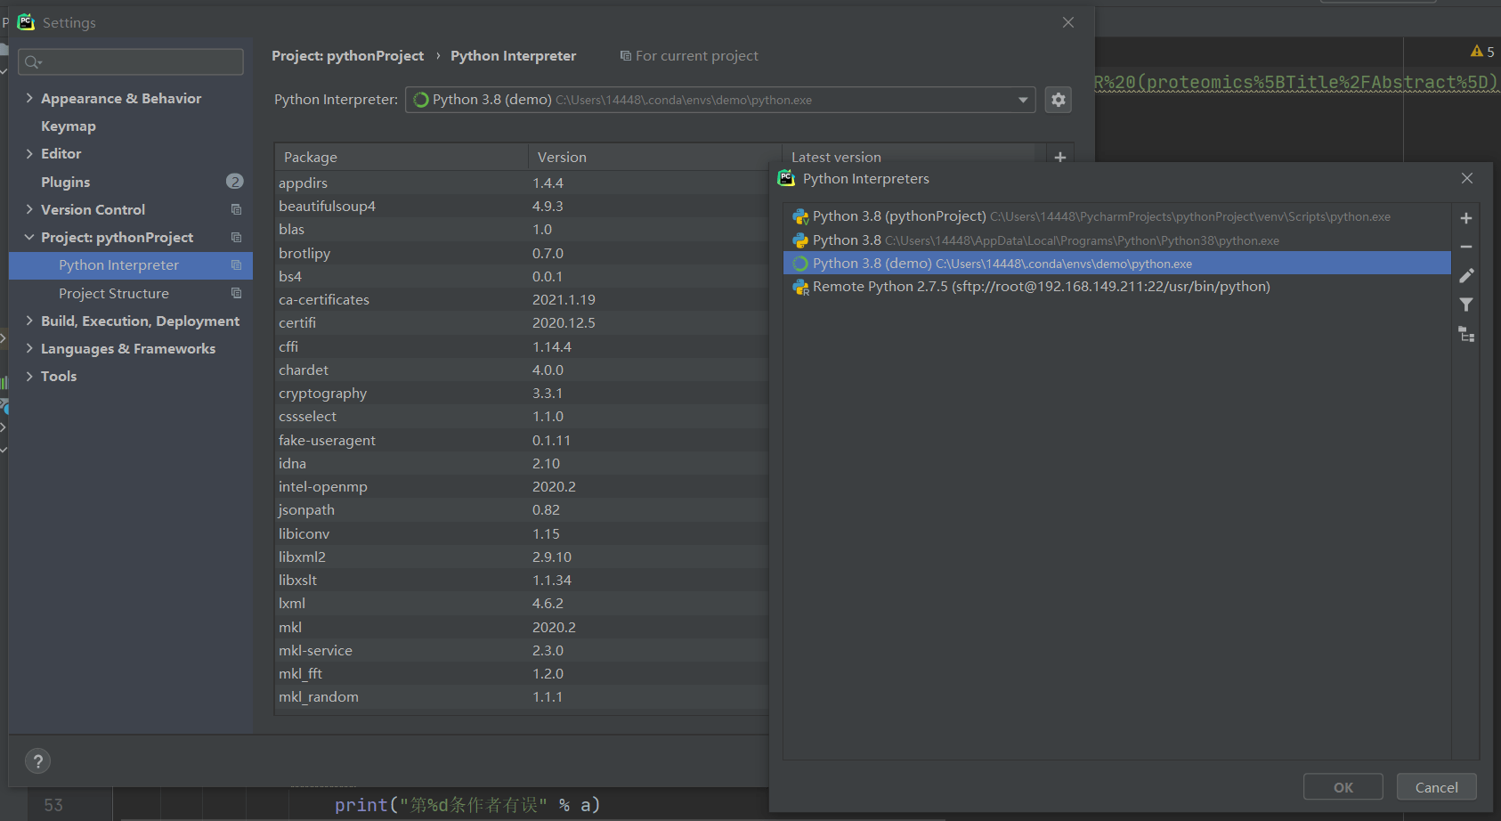This screenshot has height=821, width=1501.
Task: Close the Settings window
Action: pos(1068,22)
